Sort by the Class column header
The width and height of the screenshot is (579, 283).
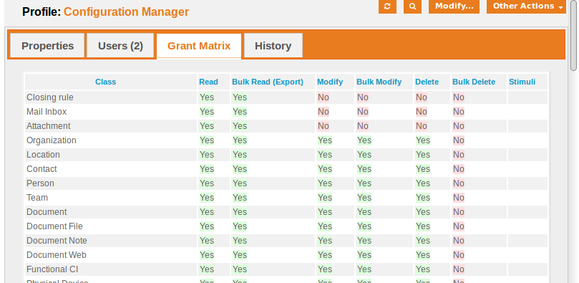tap(106, 82)
